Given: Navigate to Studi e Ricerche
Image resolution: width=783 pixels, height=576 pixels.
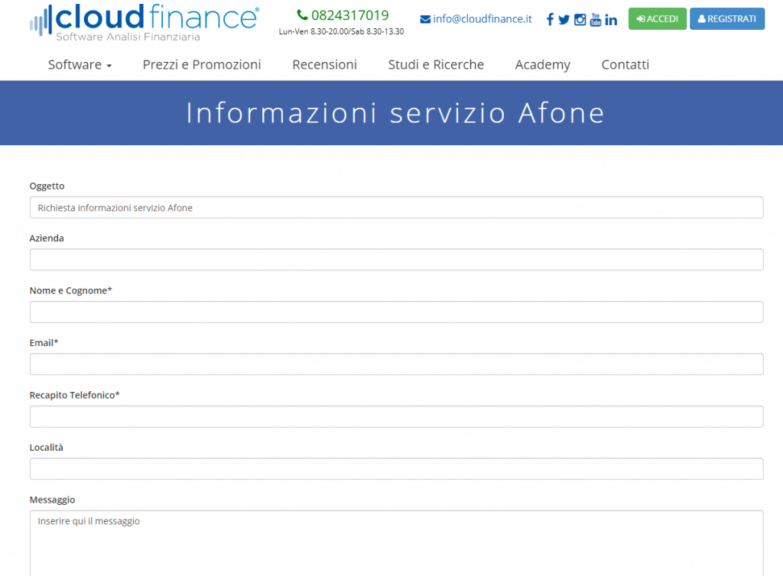Looking at the screenshot, I should tap(436, 65).
